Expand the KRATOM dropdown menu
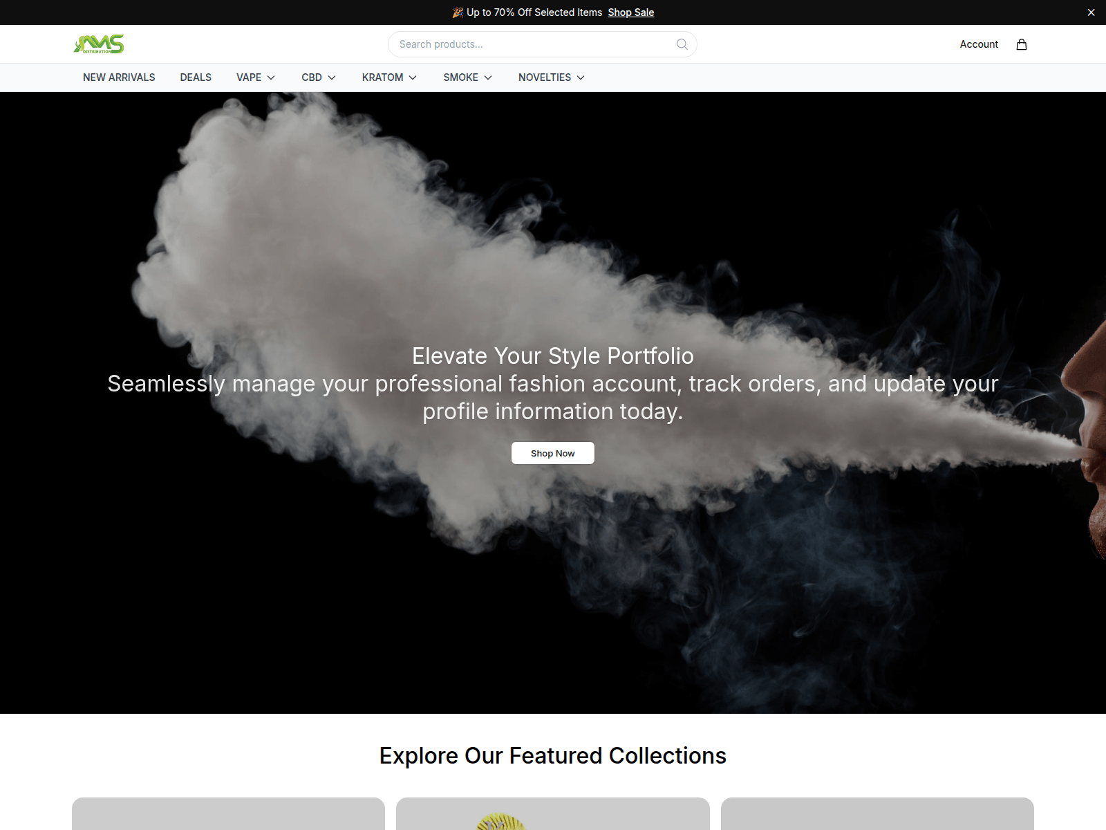Viewport: 1106px width, 830px height. pos(390,77)
